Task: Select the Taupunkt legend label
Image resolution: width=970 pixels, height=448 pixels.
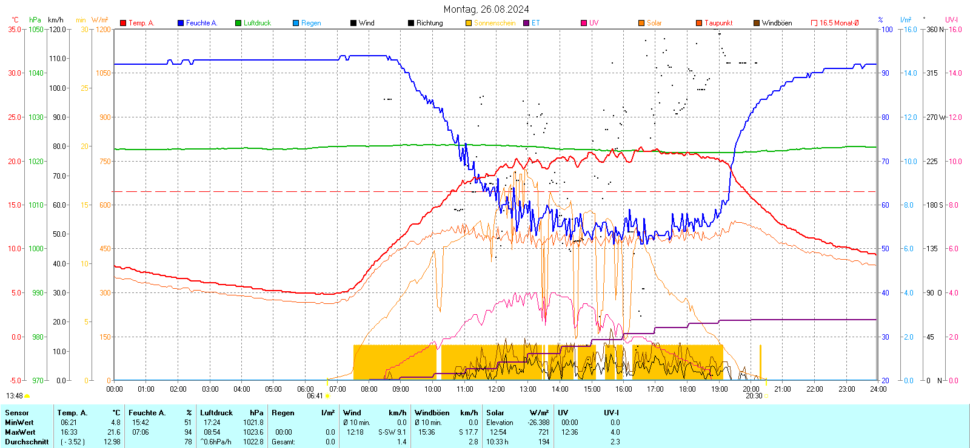Action: [718, 23]
